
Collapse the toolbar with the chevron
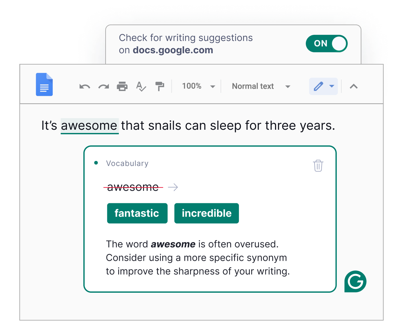[x=354, y=86]
